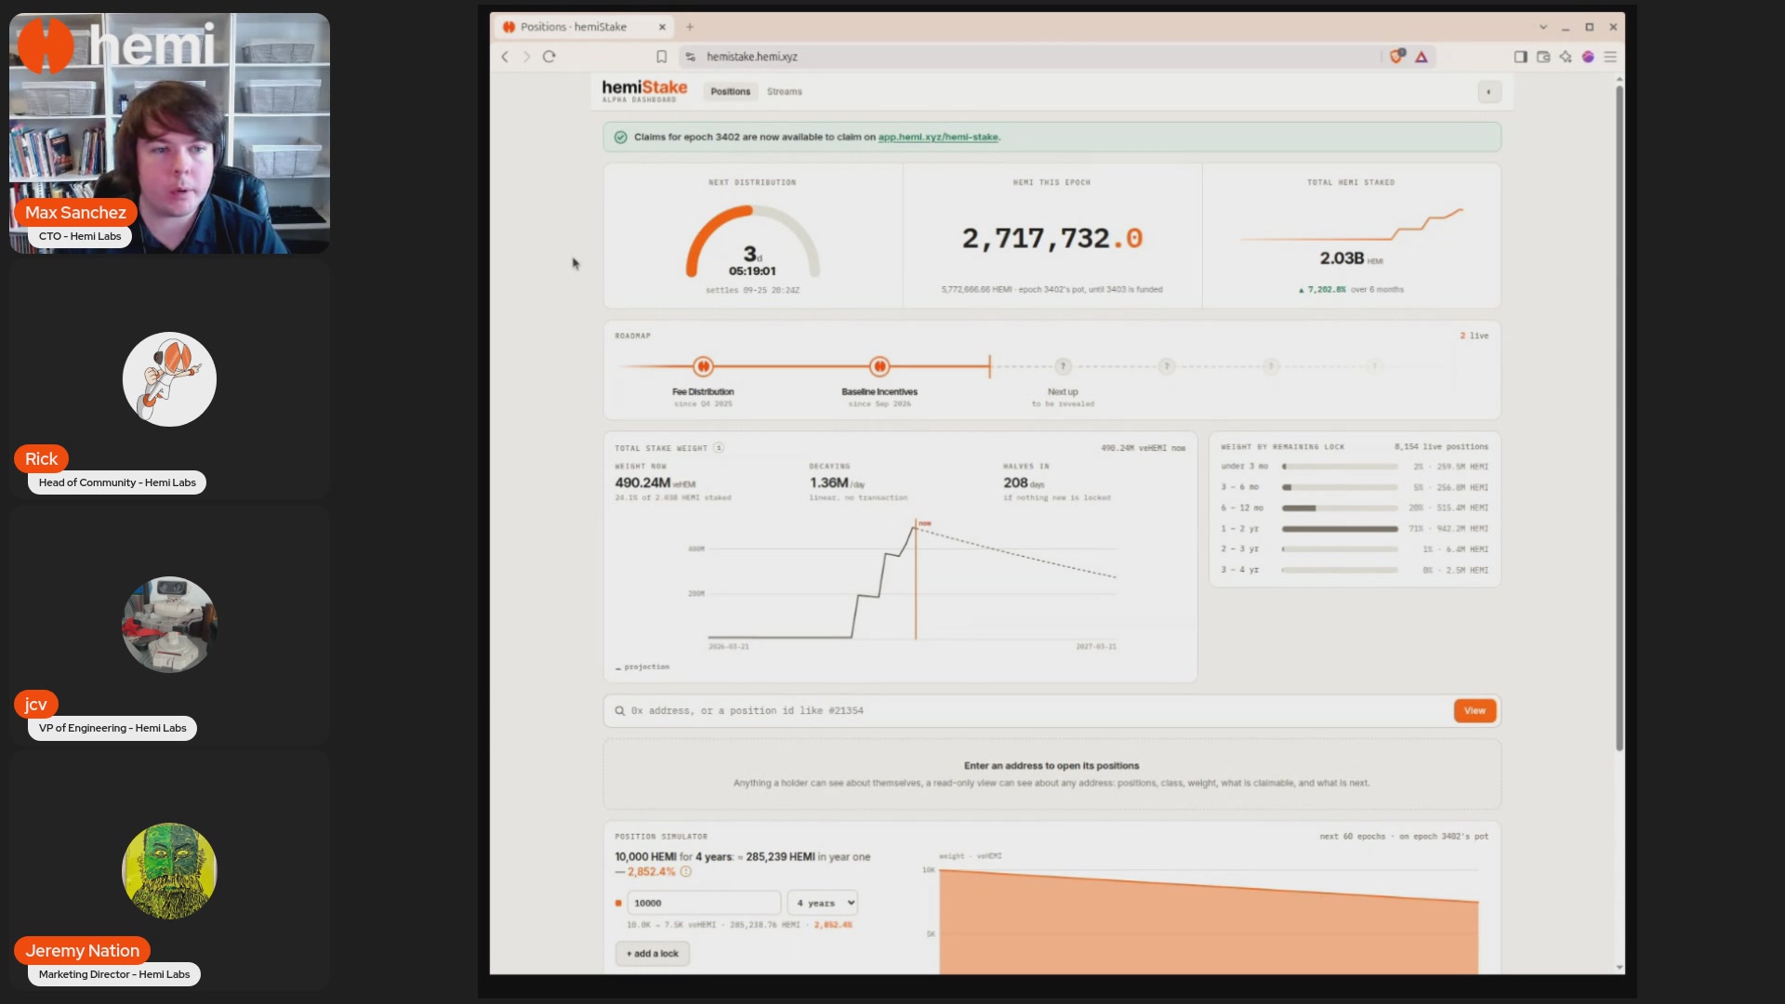The width and height of the screenshot is (1785, 1004).
Task: Click the orange View button
Action: click(1474, 711)
